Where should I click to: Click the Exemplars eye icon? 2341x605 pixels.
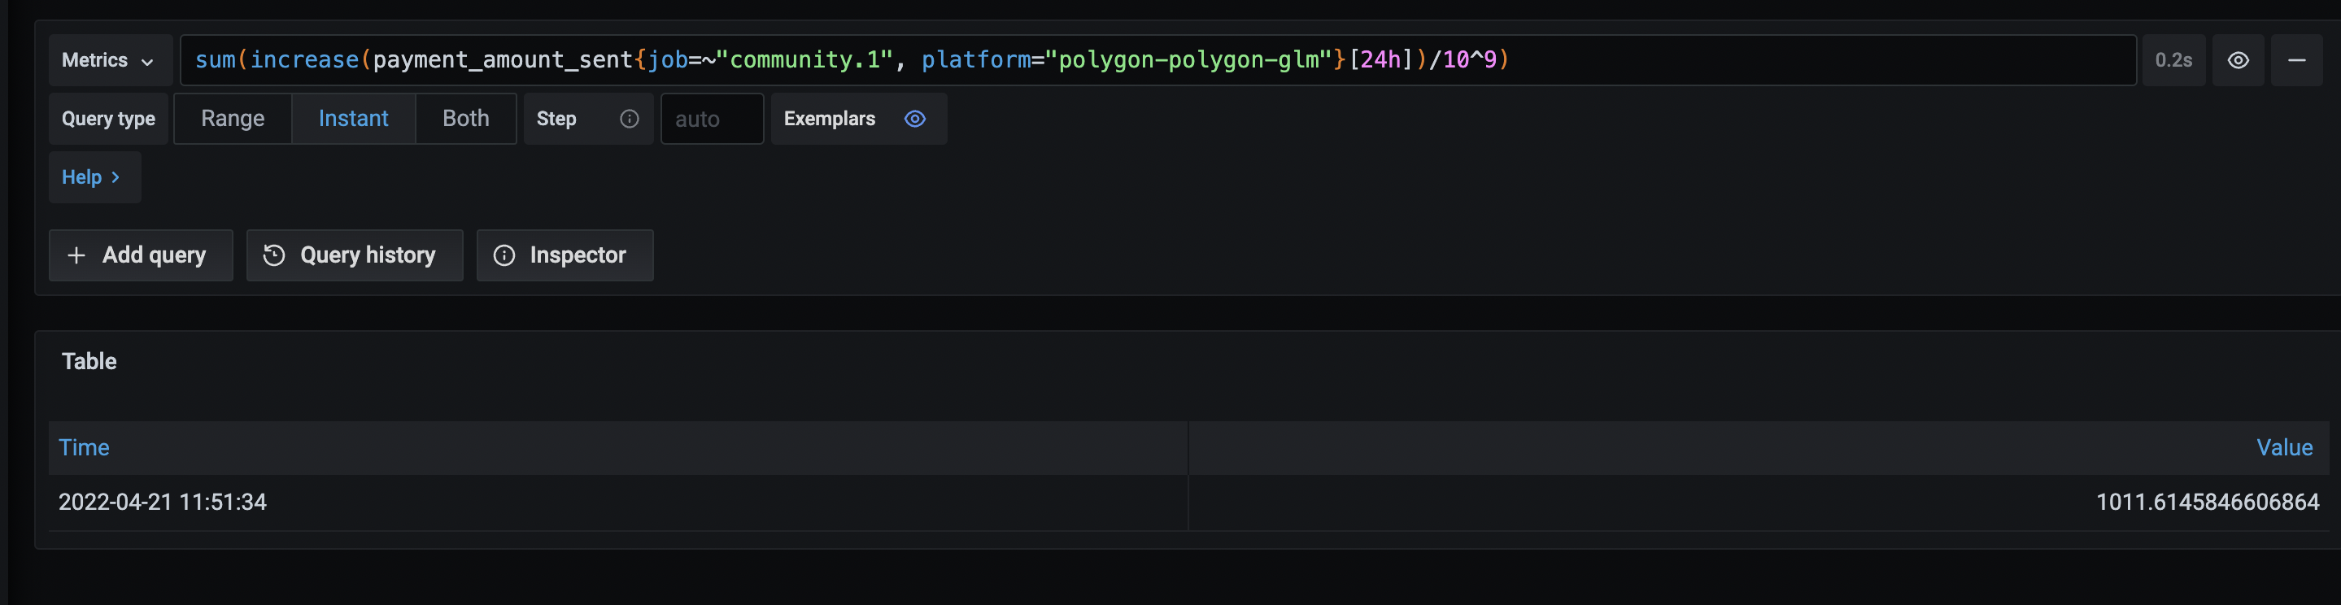[914, 118]
